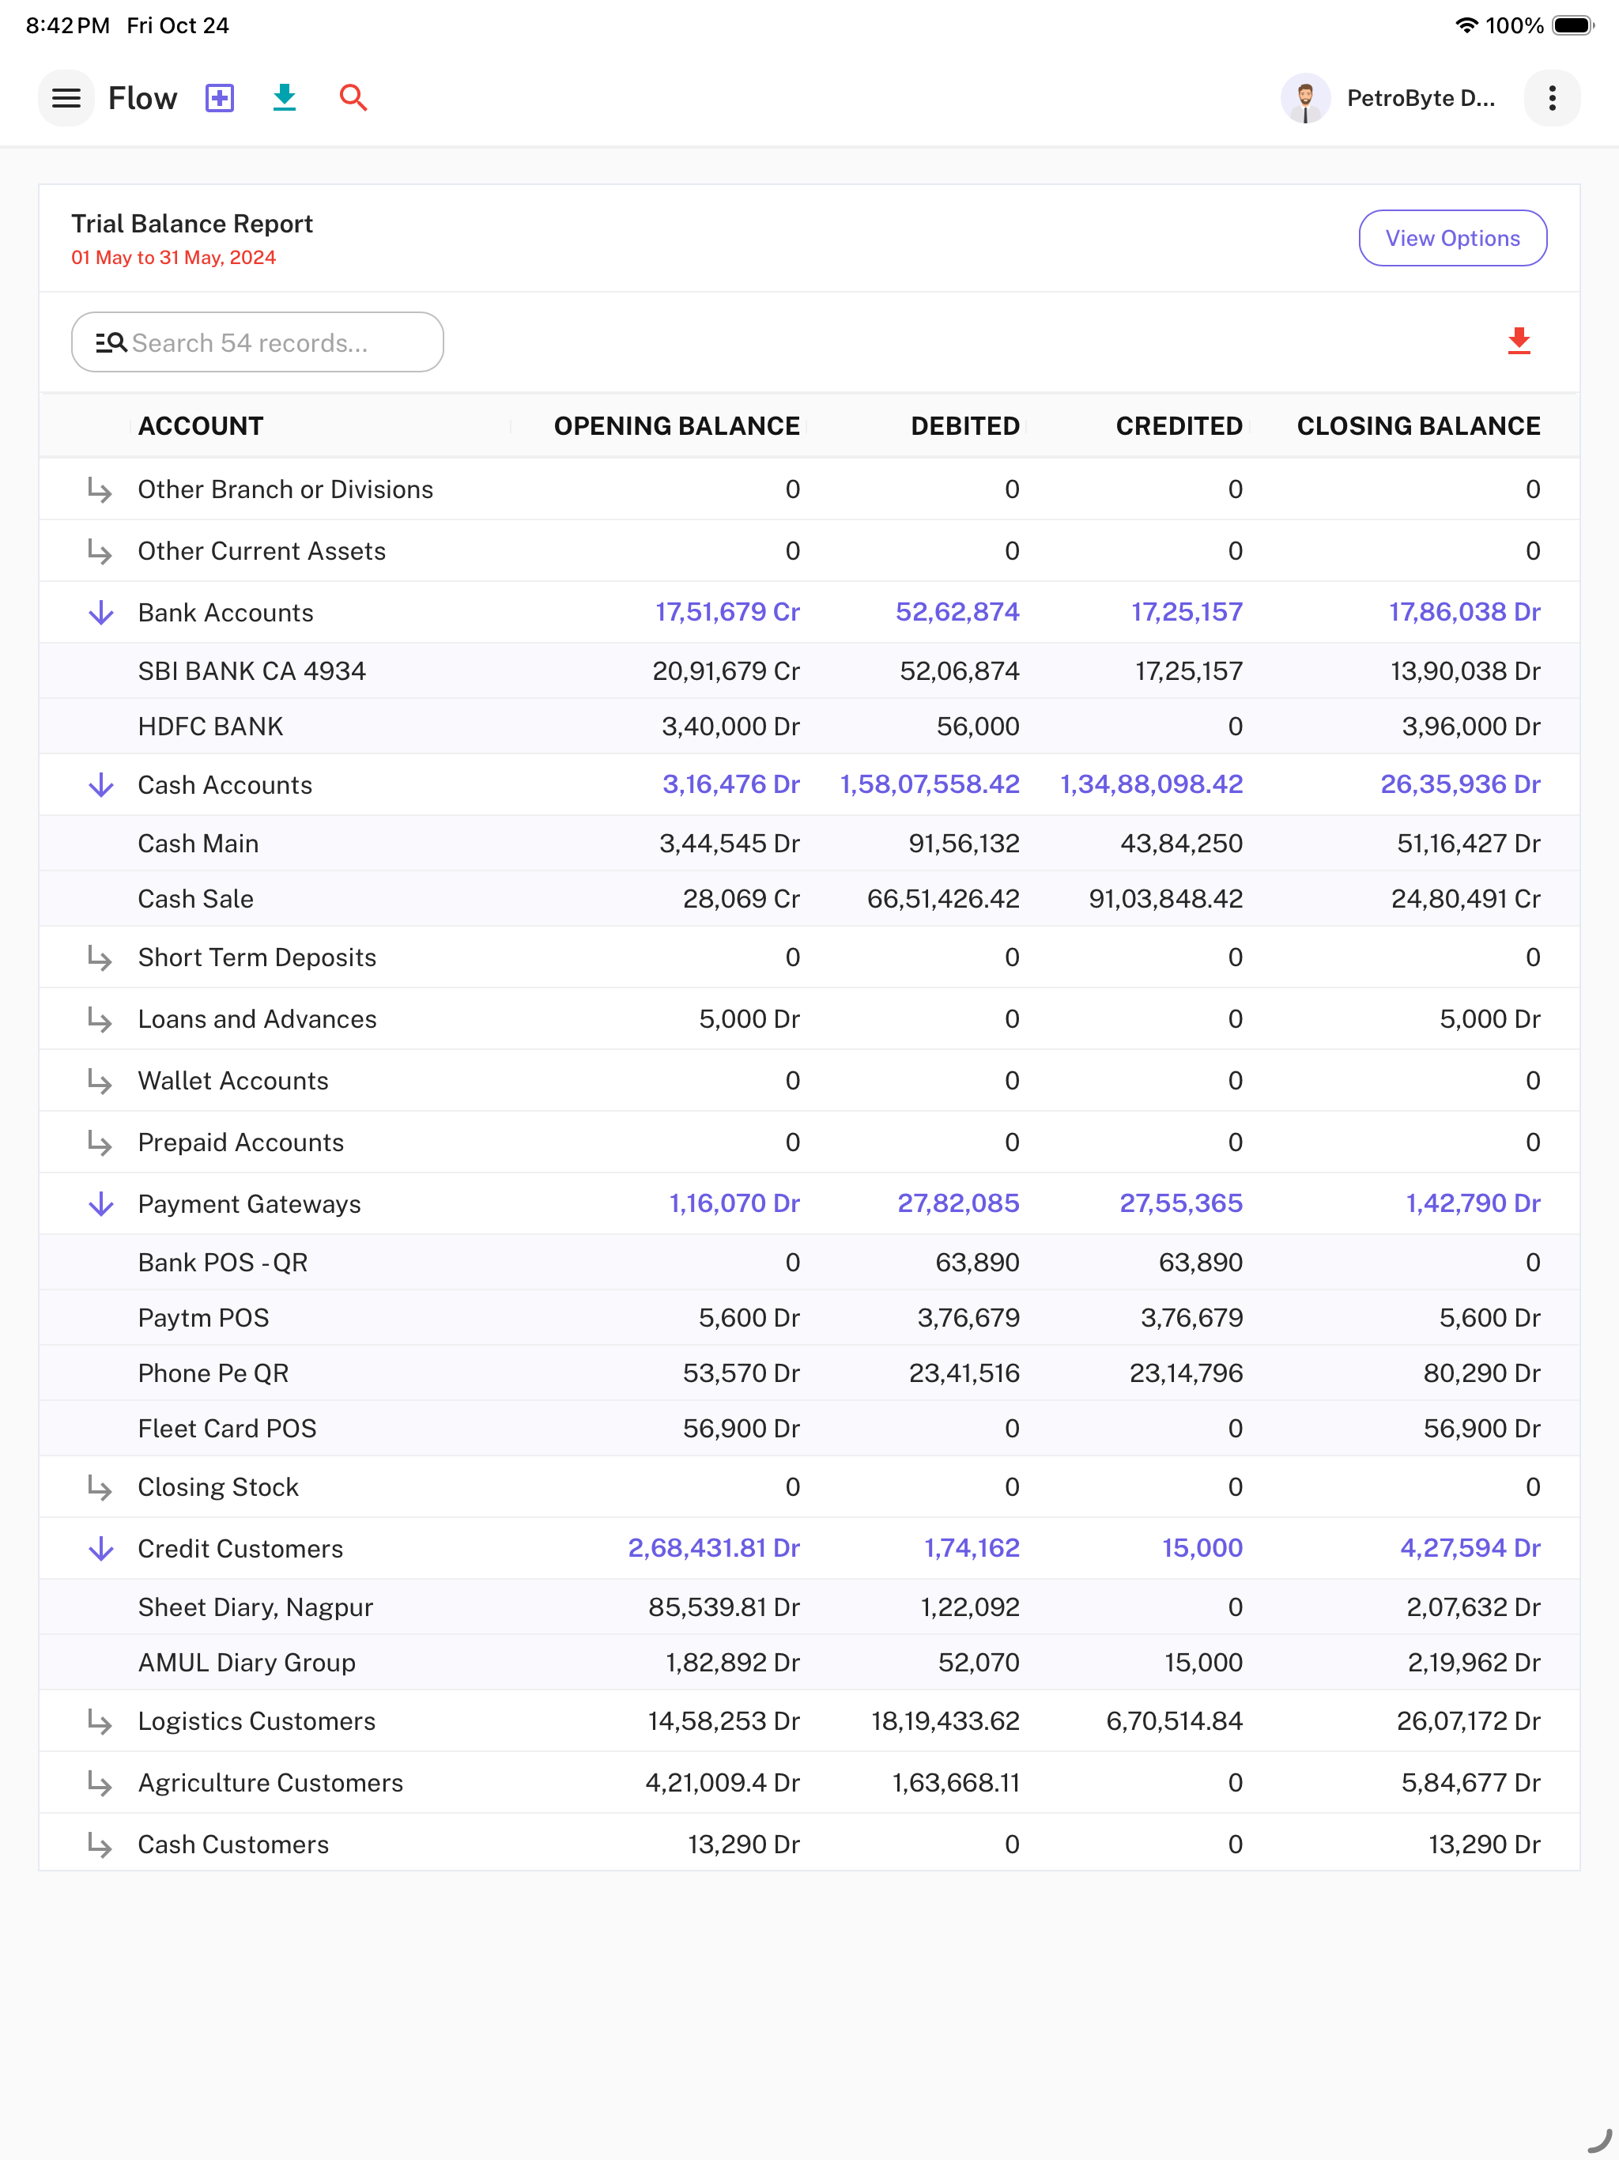Expand Wallet Accounts row
This screenshot has width=1619, height=2160.
click(100, 1080)
